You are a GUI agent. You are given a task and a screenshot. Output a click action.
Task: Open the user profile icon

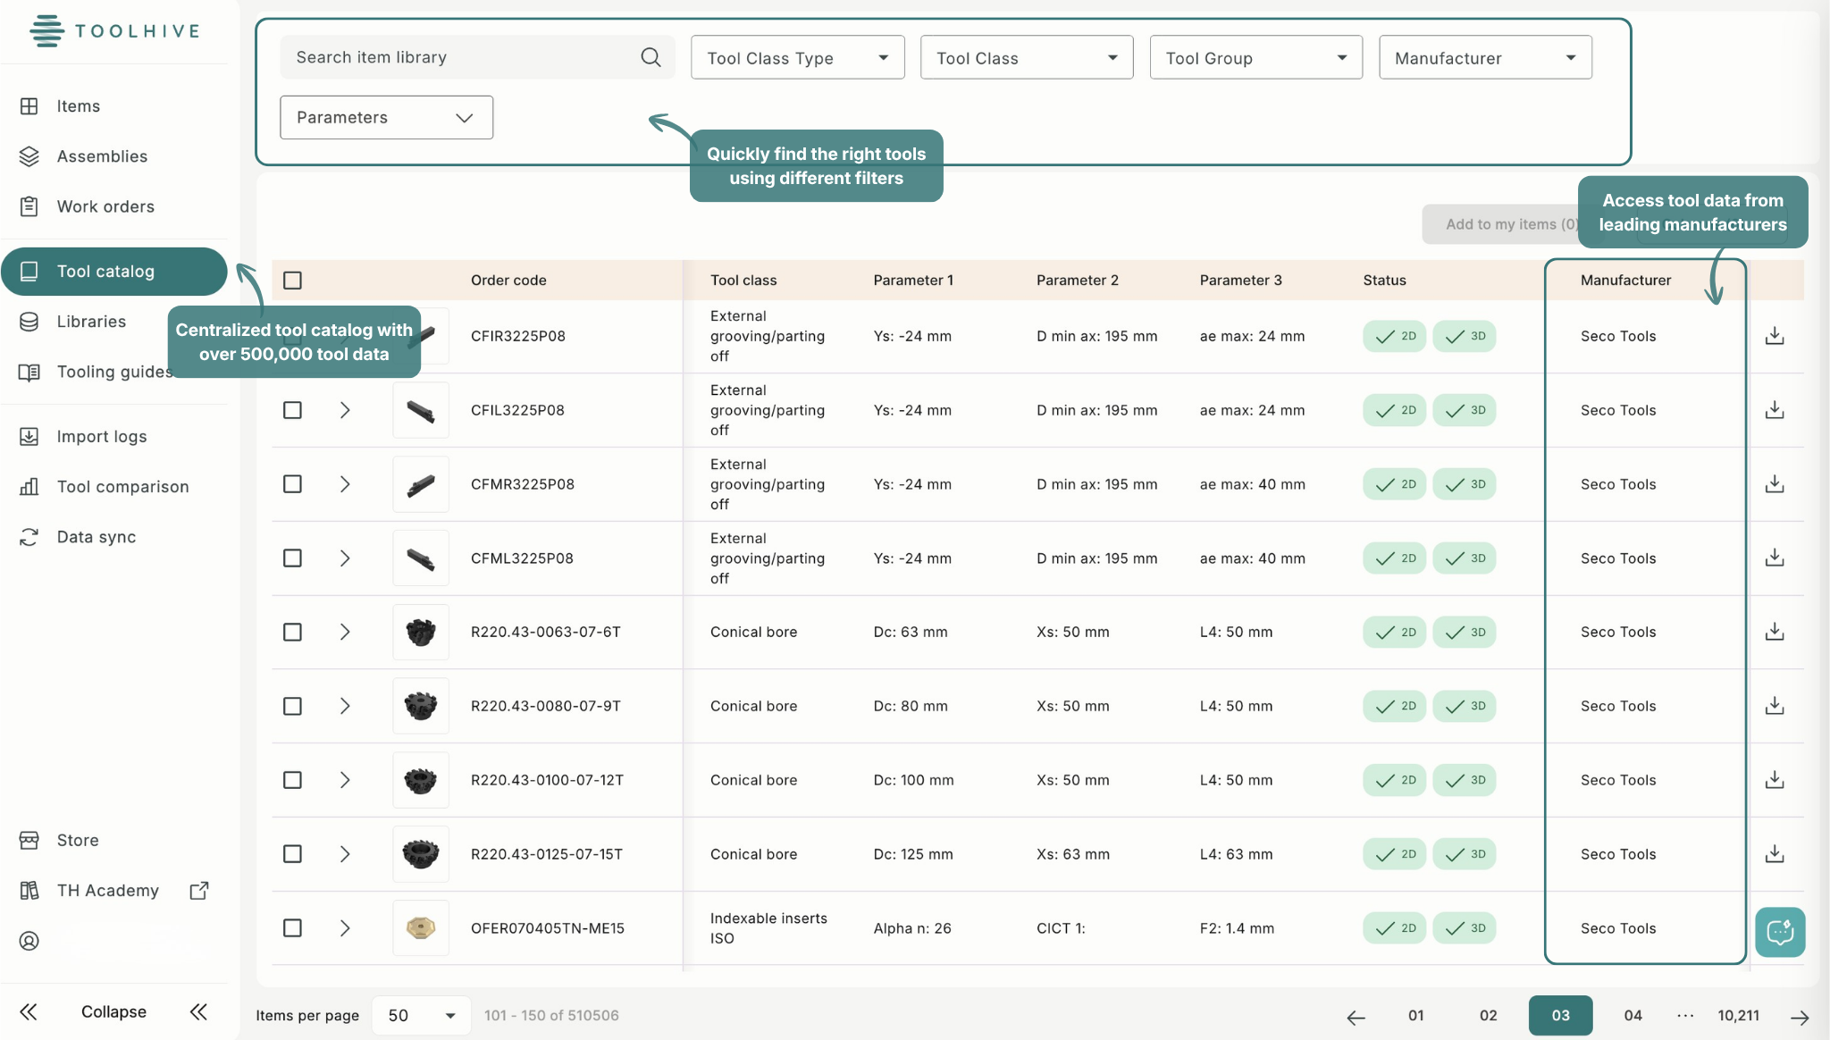29,941
